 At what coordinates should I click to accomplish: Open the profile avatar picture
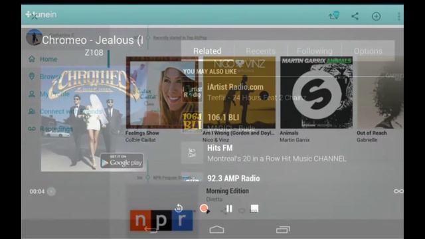34,37
